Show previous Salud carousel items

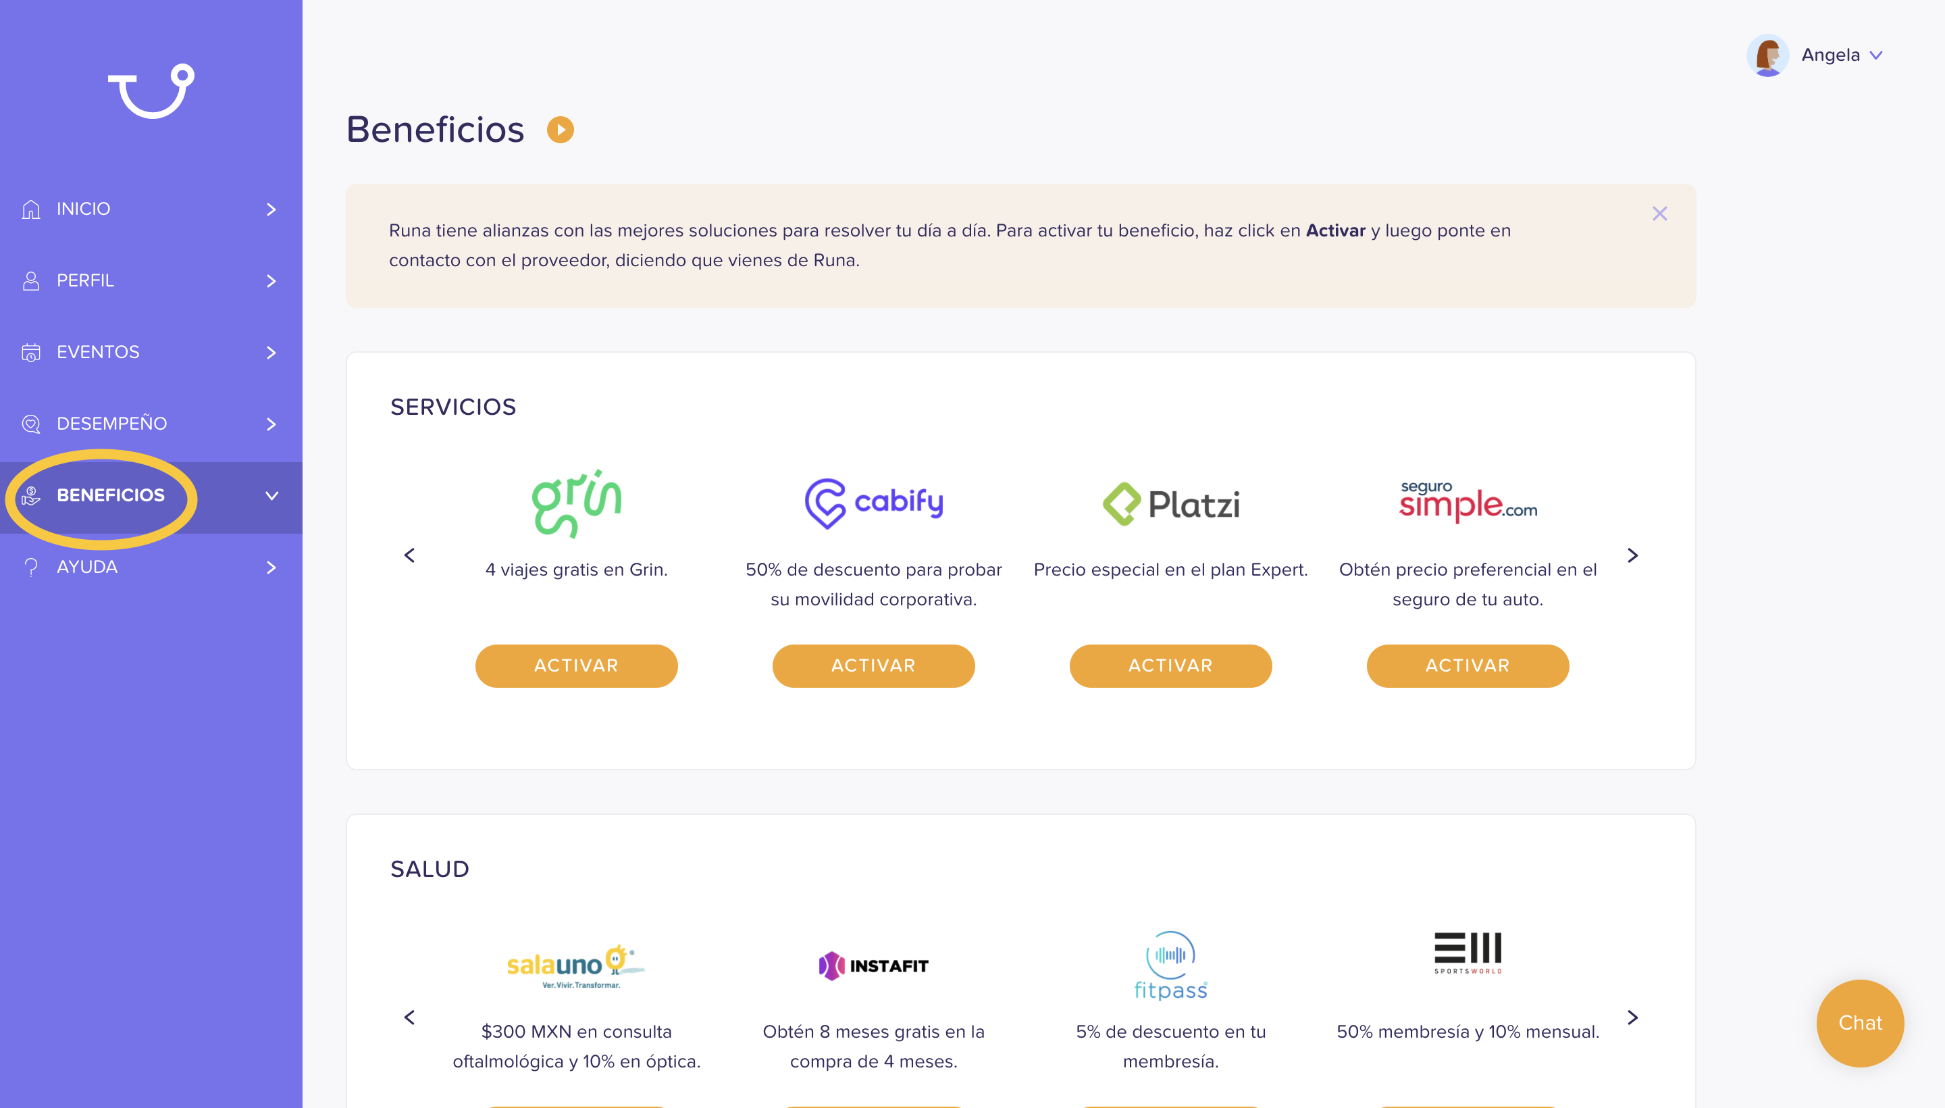pyautogui.click(x=409, y=1017)
